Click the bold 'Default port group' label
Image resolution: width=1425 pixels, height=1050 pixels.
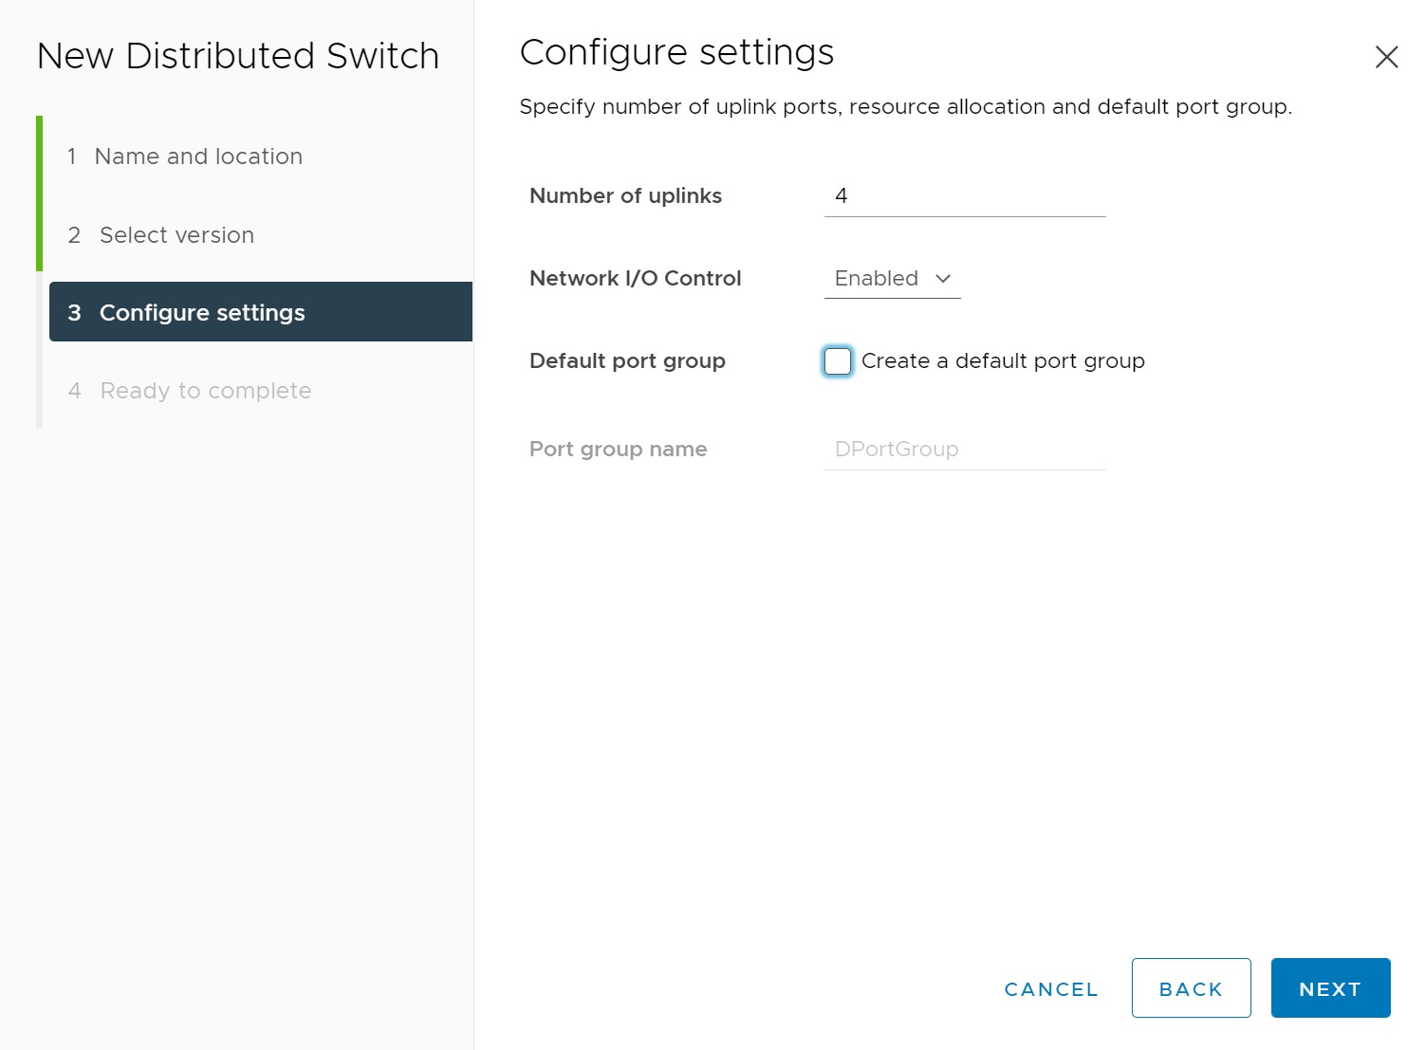[x=627, y=361]
